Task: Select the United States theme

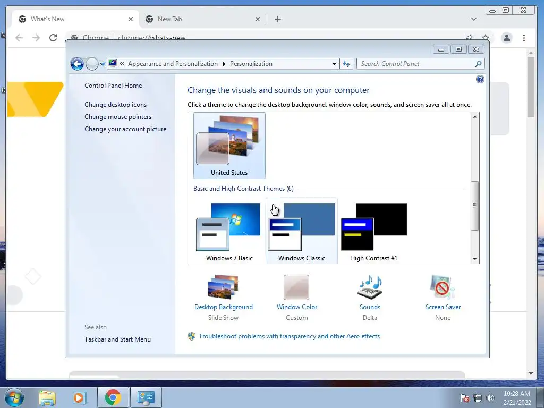Action: [229, 146]
